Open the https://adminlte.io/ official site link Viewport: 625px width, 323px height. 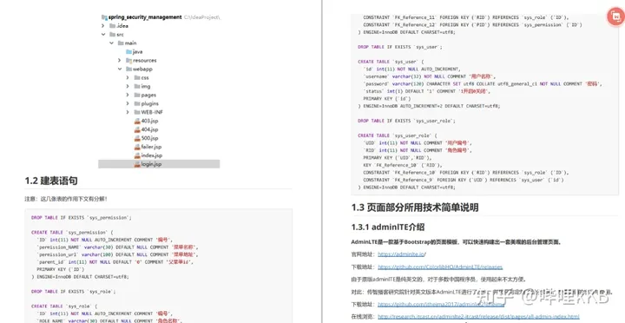[402, 254]
